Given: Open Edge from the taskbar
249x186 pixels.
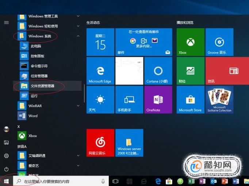Looking at the screenshot, I should tap(158, 181).
